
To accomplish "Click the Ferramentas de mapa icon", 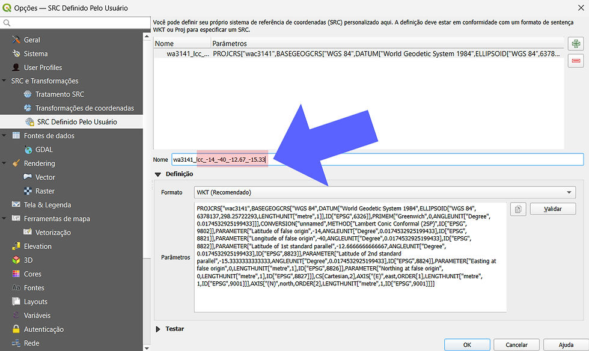I will pos(16,218).
